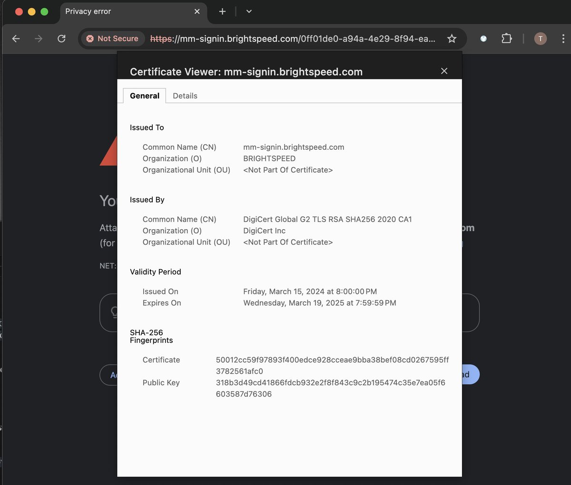Image resolution: width=571 pixels, height=485 pixels.
Task: Click the Validity Period heading
Action: [156, 272]
